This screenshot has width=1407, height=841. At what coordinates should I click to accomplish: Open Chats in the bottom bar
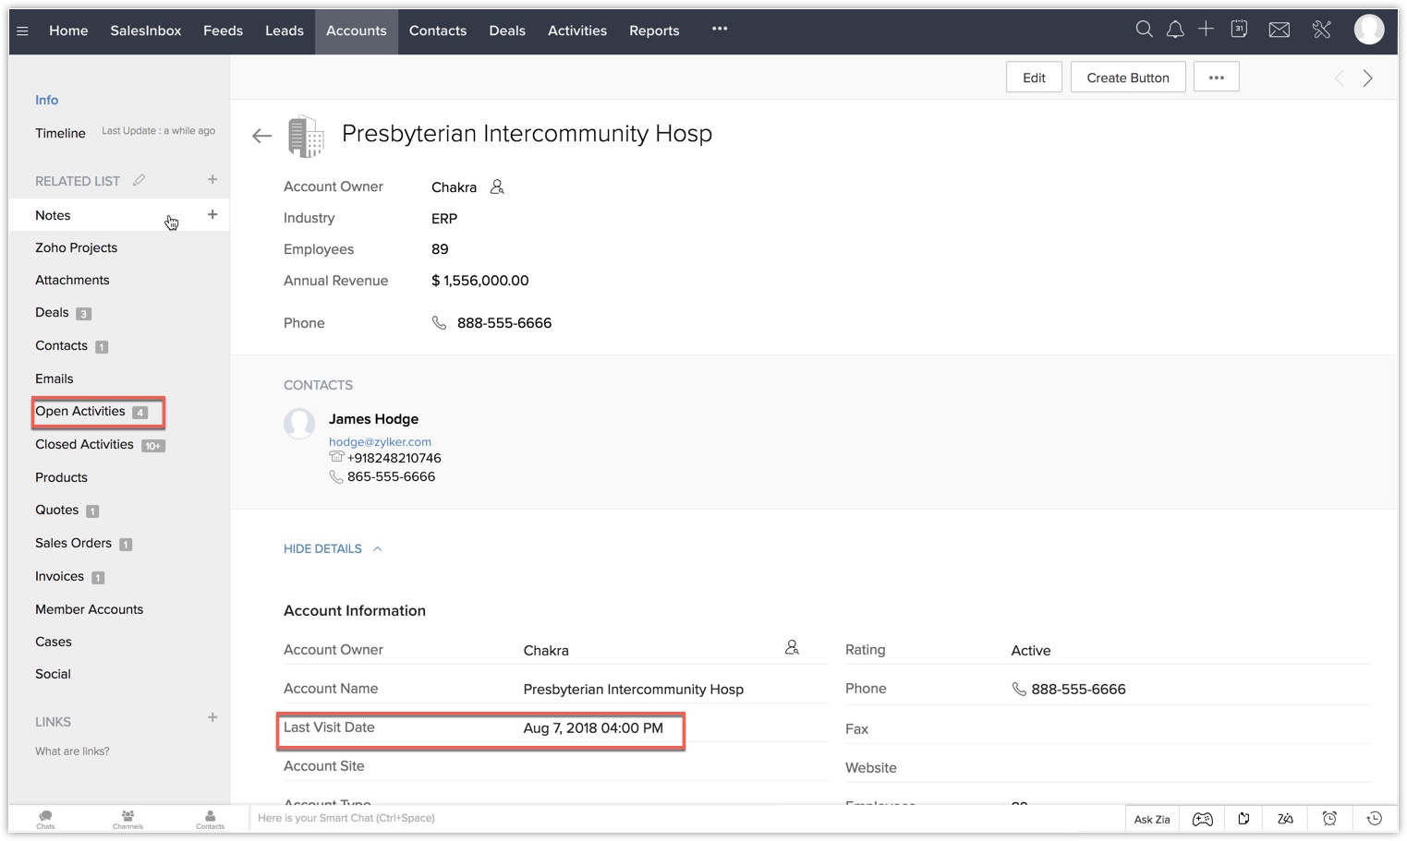click(45, 820)
